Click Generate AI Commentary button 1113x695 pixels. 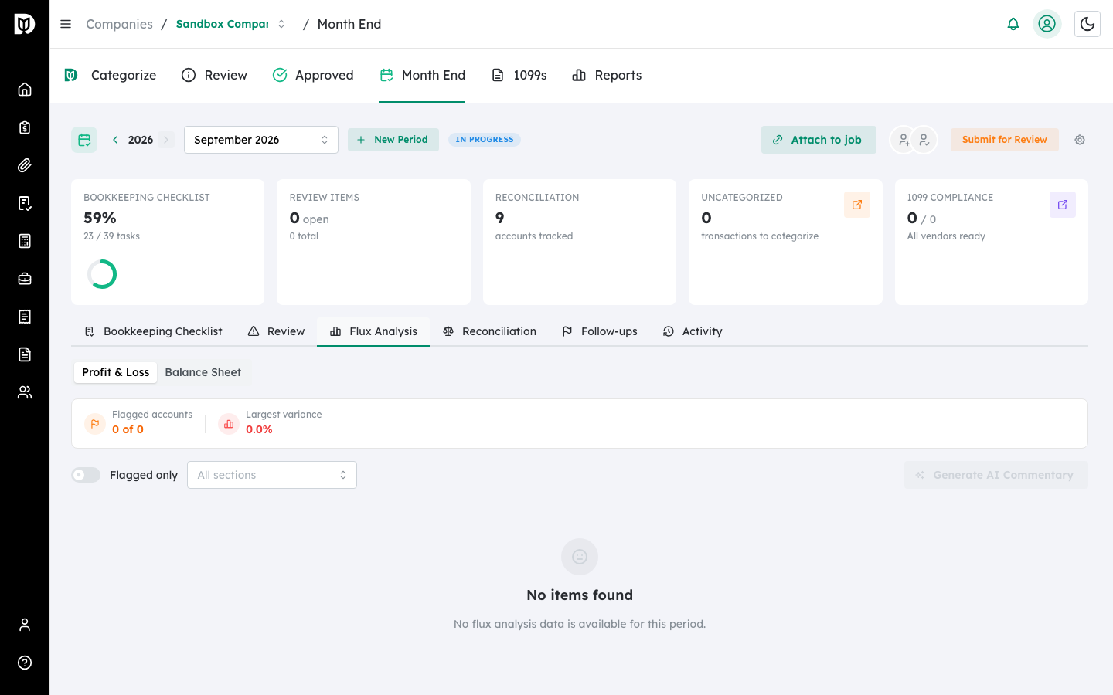[996, 475]
